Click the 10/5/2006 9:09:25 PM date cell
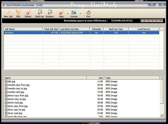Image resolution: width=168 pixels, height=124 pixels. [74, 33]
